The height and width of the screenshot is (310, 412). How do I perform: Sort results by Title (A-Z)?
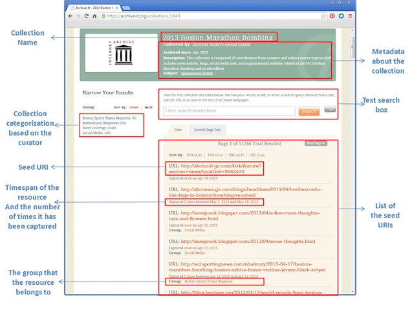tap(194, 155)
